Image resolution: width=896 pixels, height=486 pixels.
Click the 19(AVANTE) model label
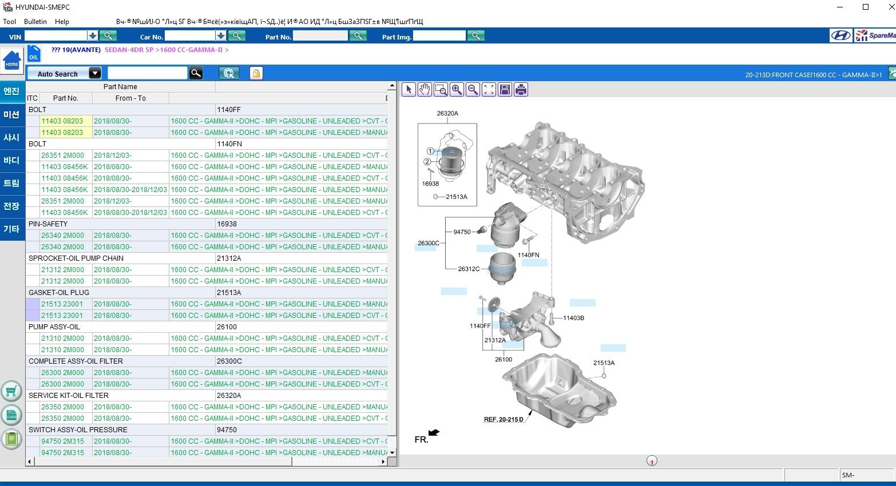(x=81, y=50)
